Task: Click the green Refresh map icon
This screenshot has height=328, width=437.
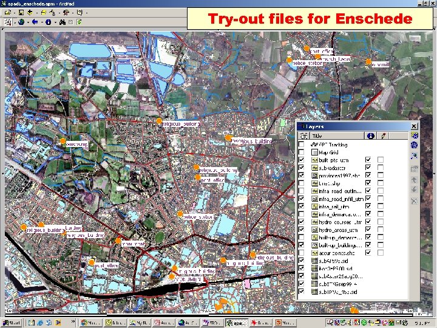Action: tap(79, 22)
